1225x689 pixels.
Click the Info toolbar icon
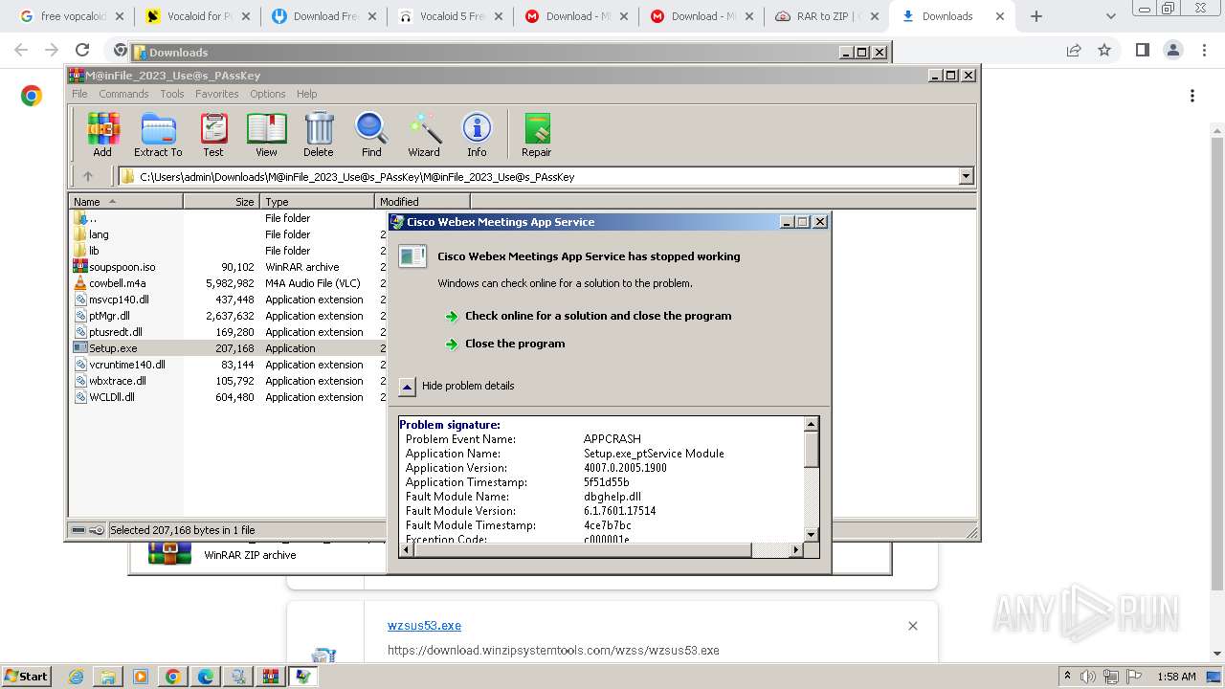pyautogui.click(x=477, y=134)
